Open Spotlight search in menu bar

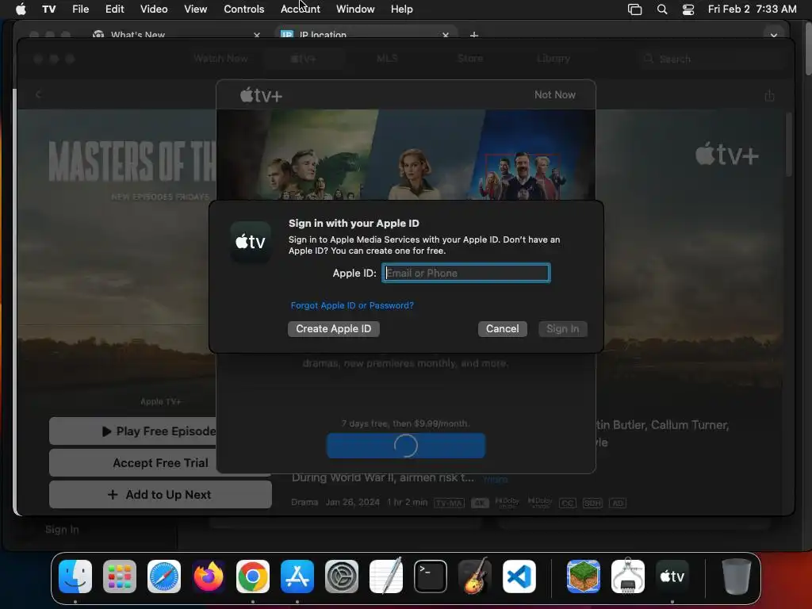point(662,9)
